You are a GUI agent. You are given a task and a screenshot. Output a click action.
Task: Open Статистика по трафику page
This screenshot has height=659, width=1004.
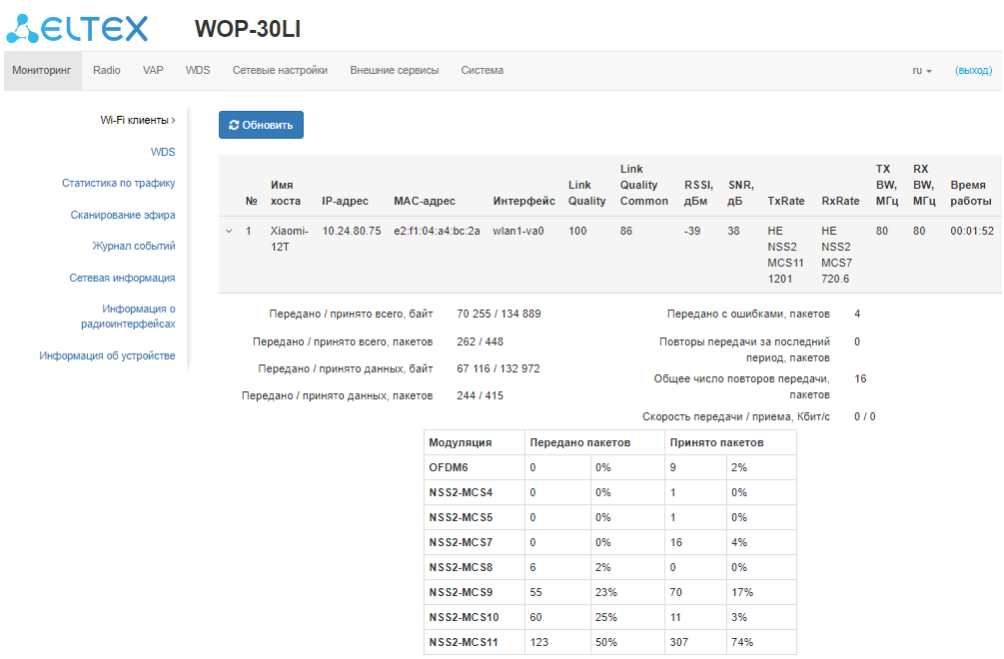coord(118,184)
